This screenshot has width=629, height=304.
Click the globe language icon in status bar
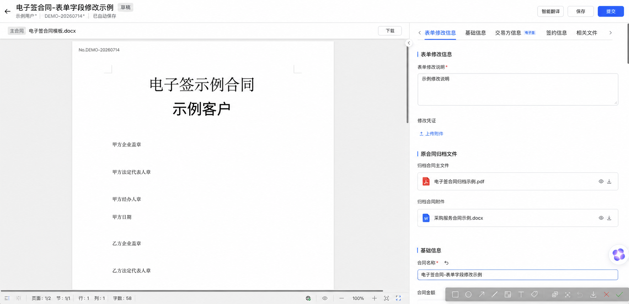click(x=308, y=298)
